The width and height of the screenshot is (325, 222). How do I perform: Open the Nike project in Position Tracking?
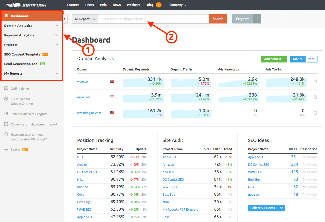coord(80,179)
